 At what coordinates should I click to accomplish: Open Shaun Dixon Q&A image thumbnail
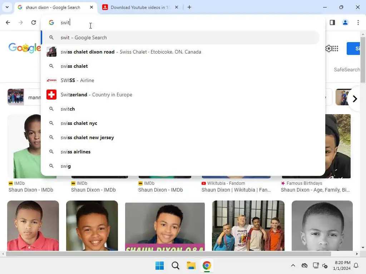165,227
